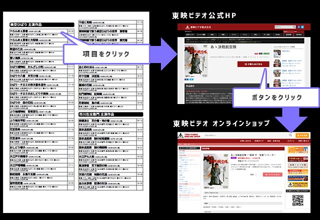Click the 血と砂の決斗 entry in the list
This screenshot has width=320, height=220.
tap(111, 69)
